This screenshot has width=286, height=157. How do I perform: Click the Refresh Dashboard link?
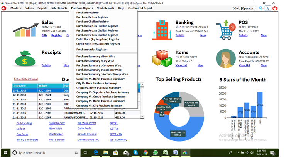[x=26, y=79]
